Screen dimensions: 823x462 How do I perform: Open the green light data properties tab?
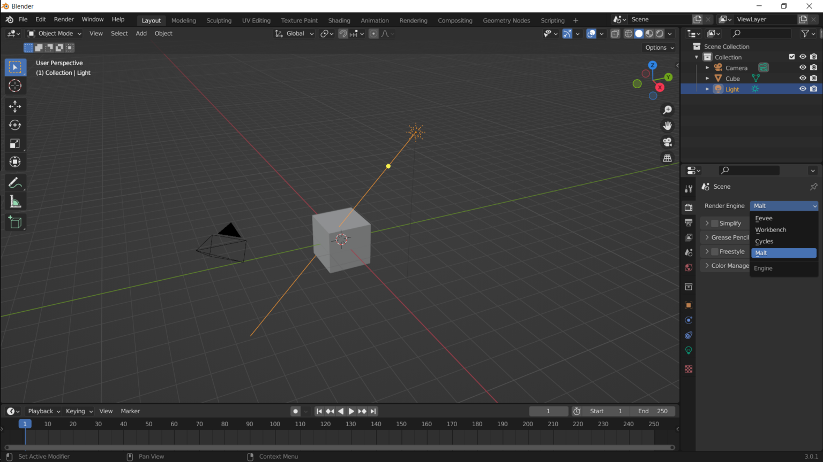point(689,350)
